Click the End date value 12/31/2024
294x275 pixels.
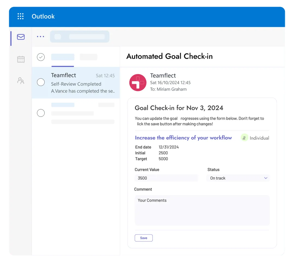point(169,147)
